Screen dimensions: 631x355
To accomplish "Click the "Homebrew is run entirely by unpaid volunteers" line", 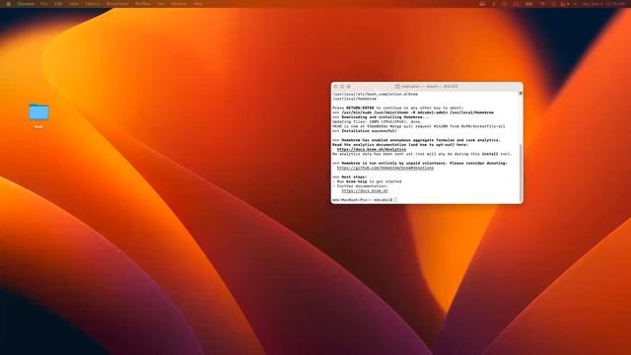I will tap(420, 163).
